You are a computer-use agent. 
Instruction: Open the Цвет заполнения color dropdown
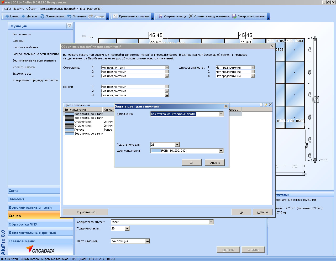point(221,151)
